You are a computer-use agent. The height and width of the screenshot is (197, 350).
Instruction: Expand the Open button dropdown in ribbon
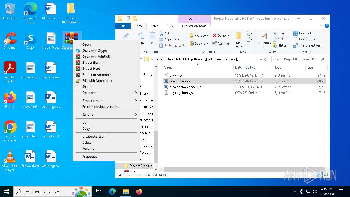(x=288, y=33)
